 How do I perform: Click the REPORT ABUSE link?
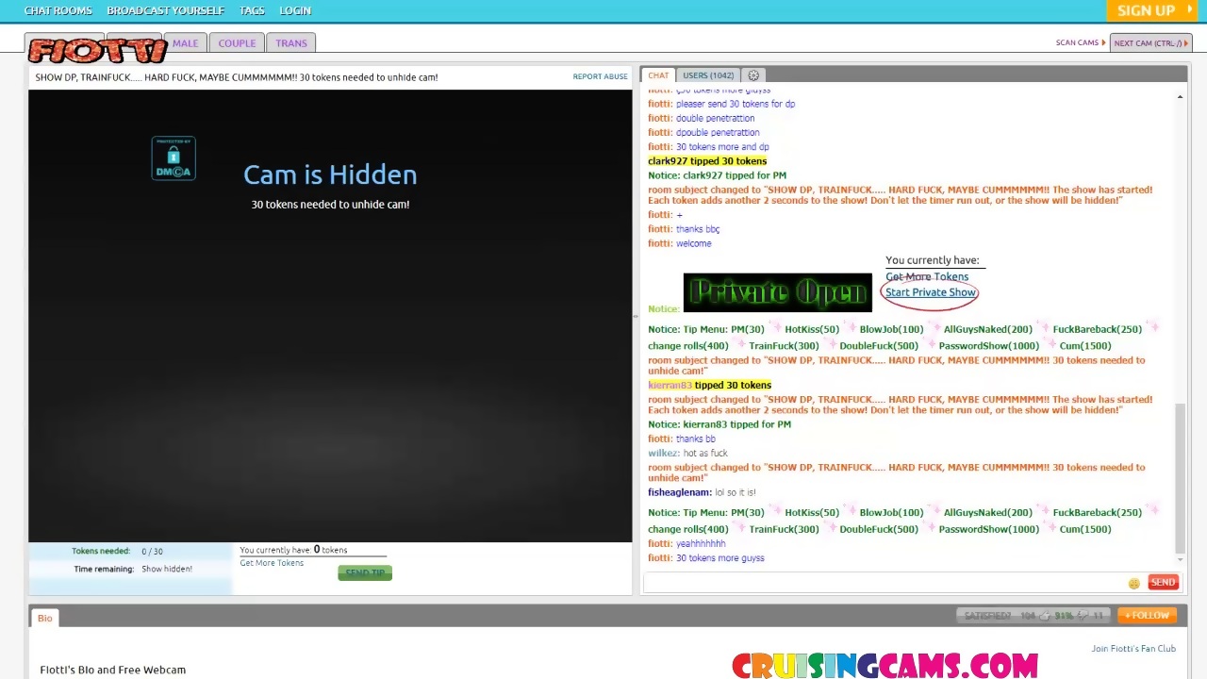[600, 77]
